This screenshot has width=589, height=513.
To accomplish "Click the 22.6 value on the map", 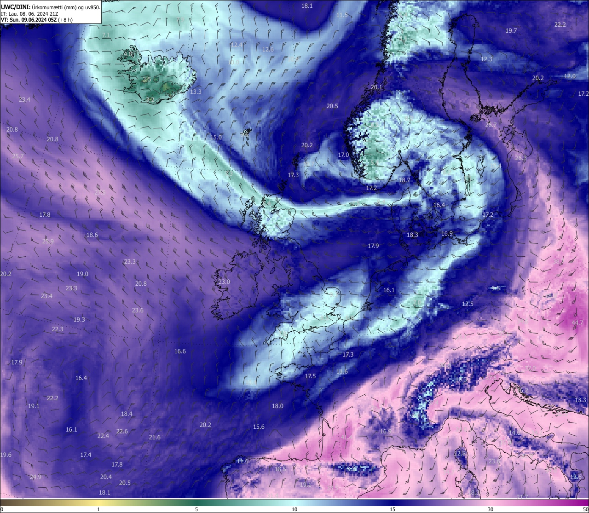I will coord(122,431).
